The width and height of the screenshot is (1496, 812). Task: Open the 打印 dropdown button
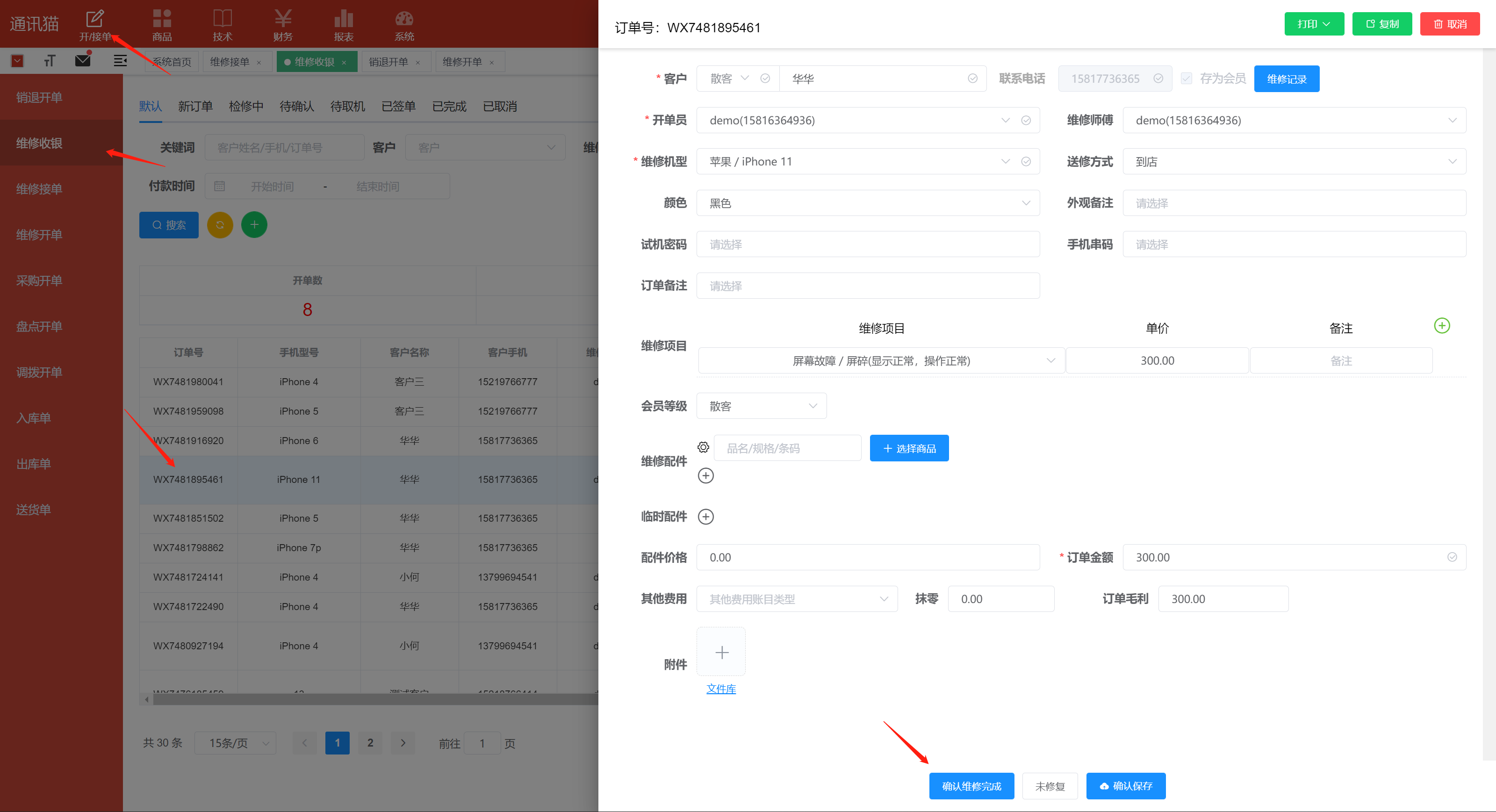tap(1314, 24)
